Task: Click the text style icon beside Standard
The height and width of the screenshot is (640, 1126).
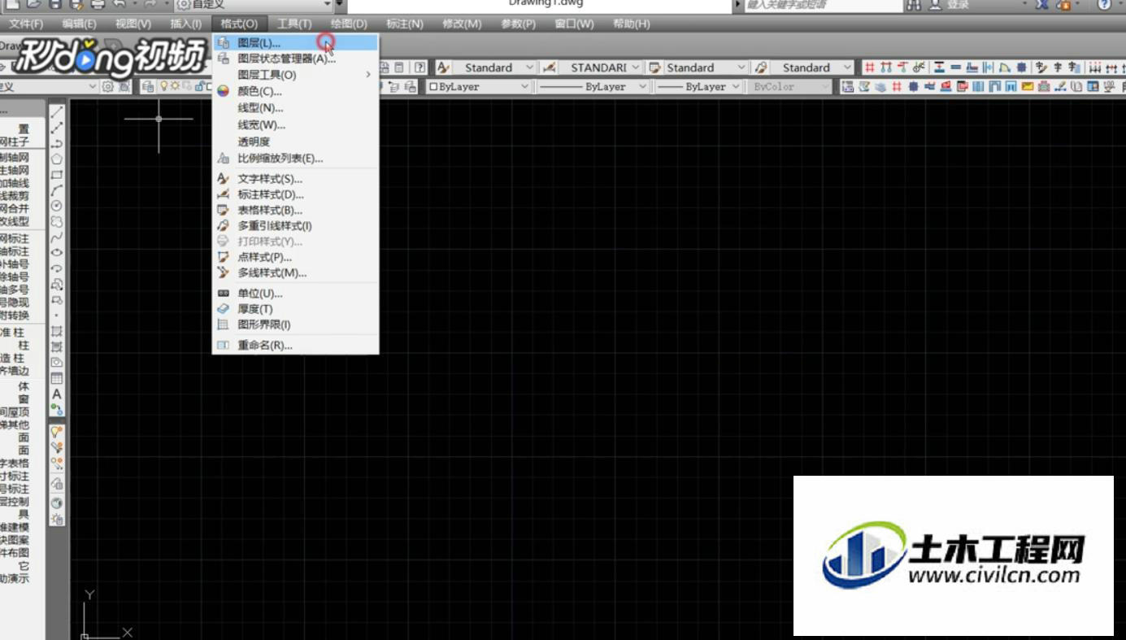Action: pos(443,67)
